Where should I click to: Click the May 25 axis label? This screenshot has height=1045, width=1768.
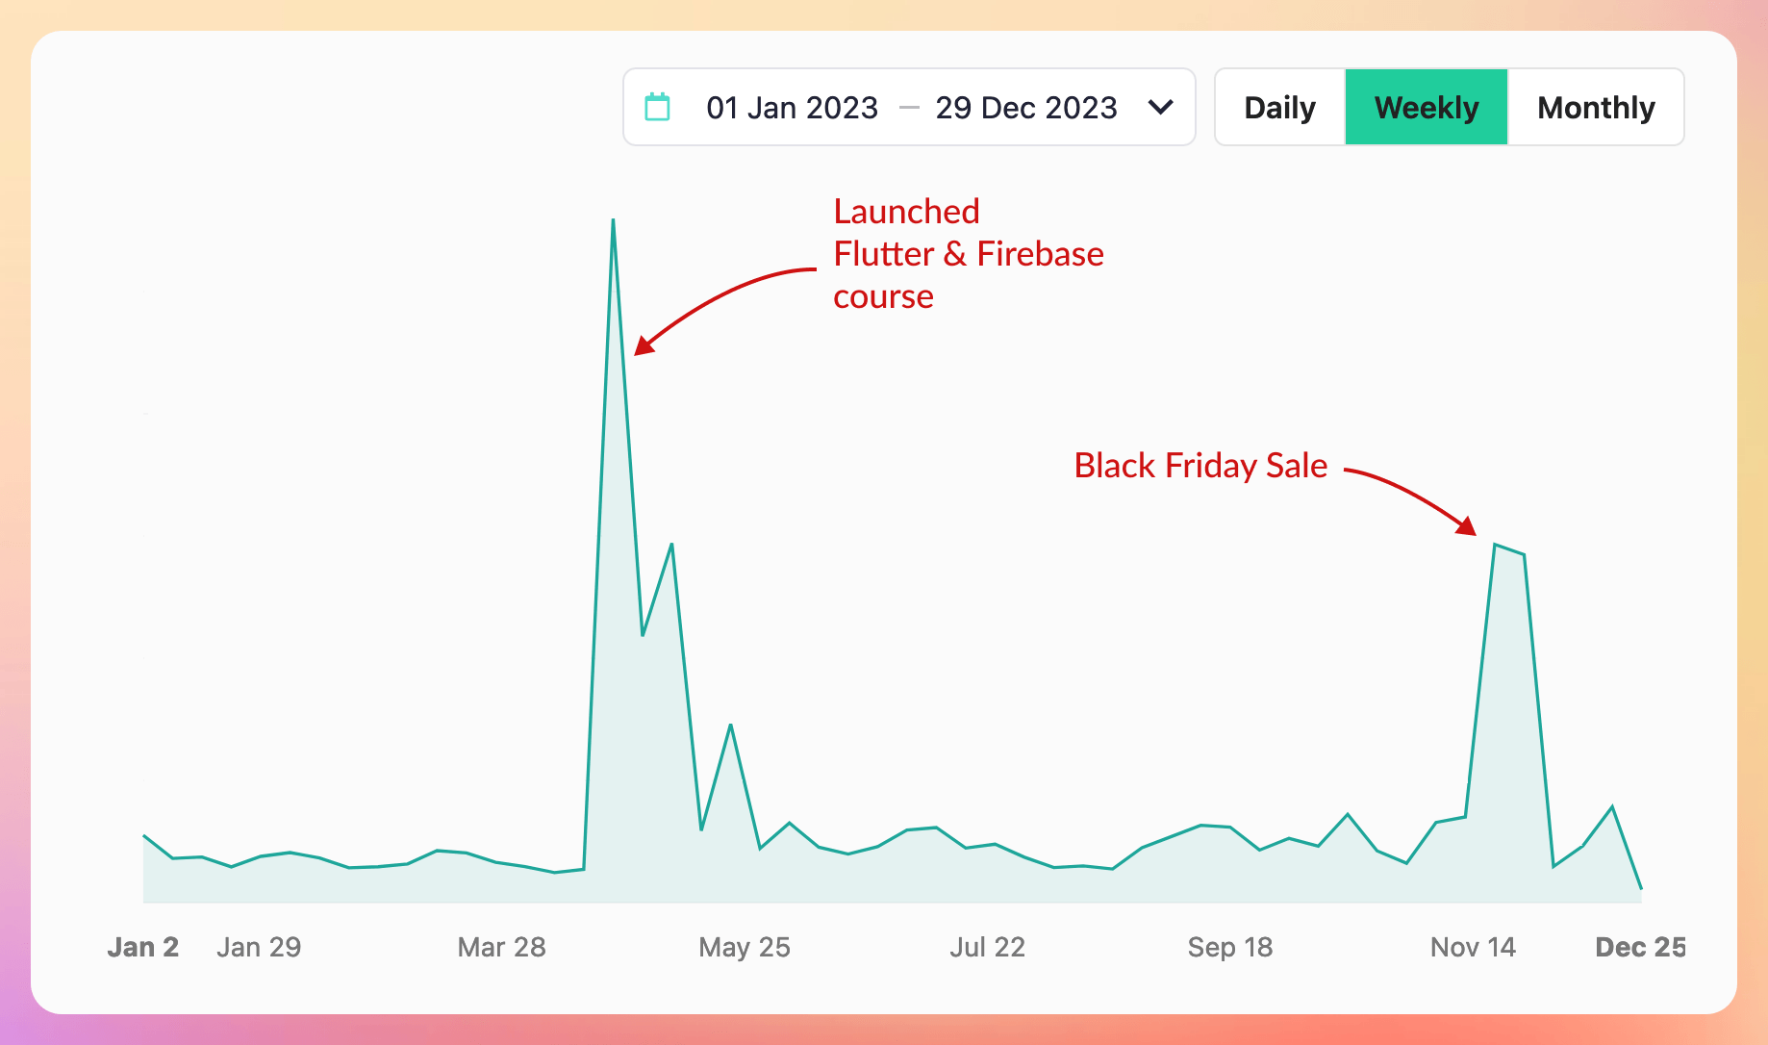(x=745, y=947)
